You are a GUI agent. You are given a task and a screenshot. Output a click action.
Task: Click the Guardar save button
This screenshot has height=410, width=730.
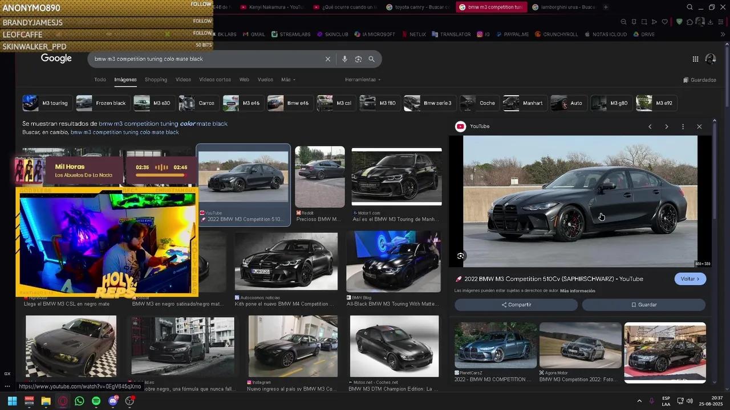pyautogui.click(x=644, y=305)
